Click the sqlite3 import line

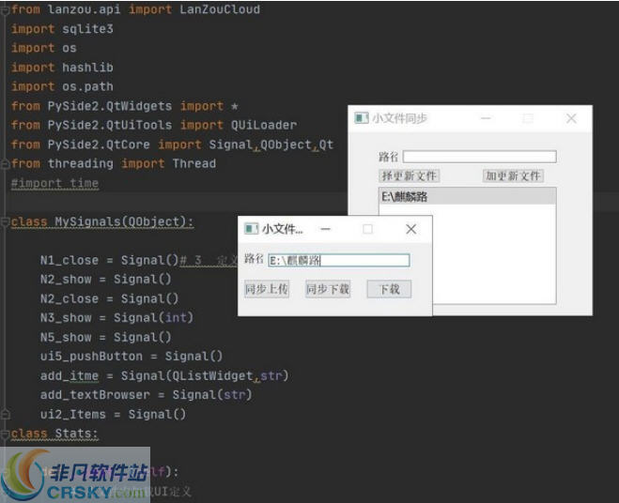(x=62, y=29)
